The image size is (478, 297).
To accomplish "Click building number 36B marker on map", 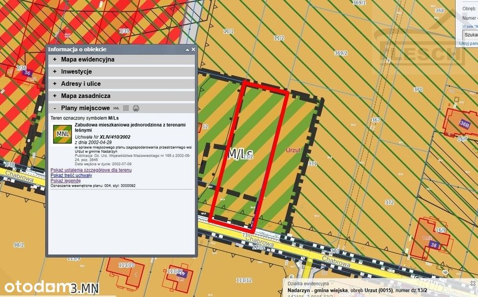I will tap(465, 124).
